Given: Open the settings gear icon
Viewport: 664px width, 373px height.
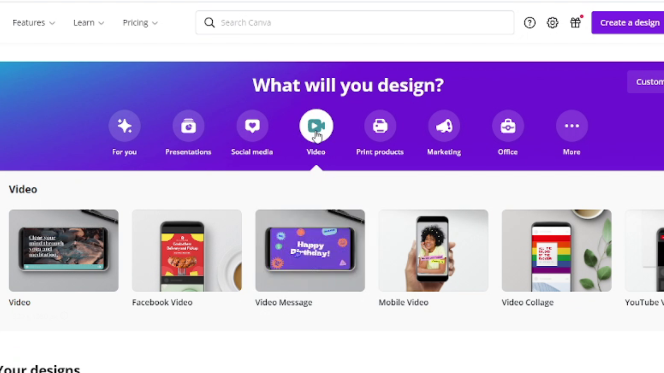Looking at the screenshot, I should point(552,23).
